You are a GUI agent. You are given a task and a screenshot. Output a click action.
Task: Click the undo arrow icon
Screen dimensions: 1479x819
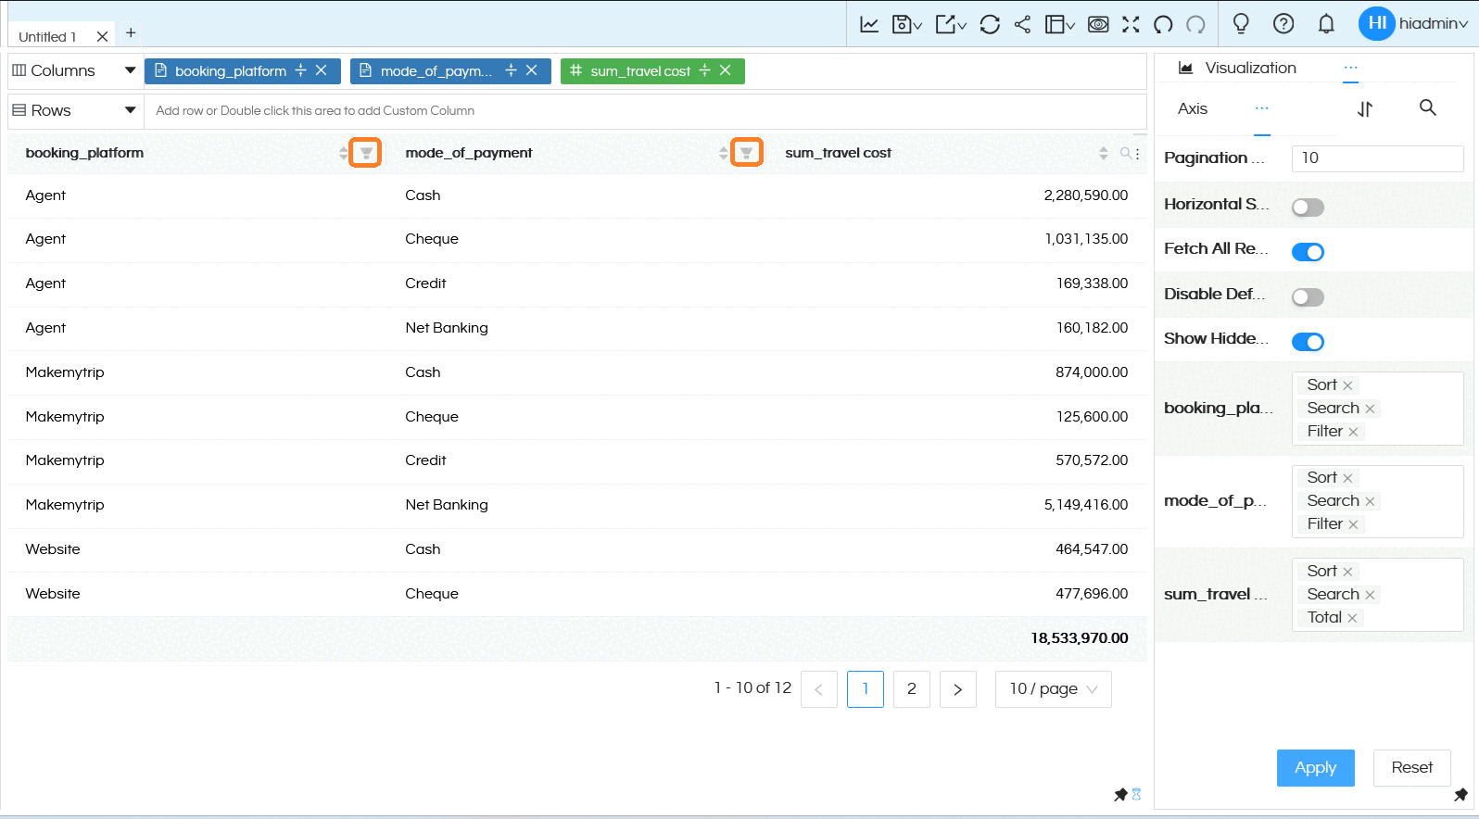[x=1163, y=24]
